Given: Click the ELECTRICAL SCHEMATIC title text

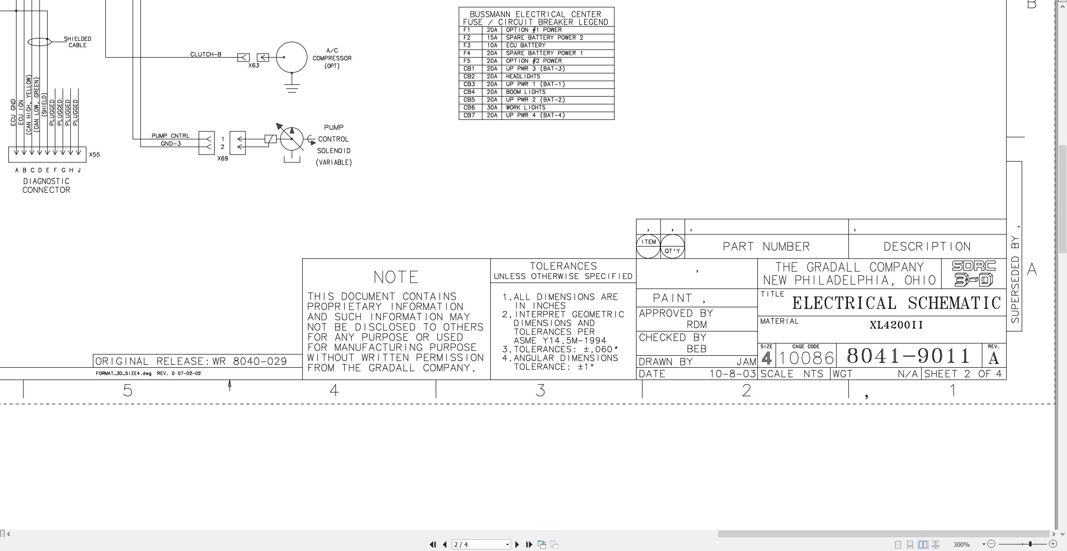Looking at the screenshot, I should [x=896, y=303].
